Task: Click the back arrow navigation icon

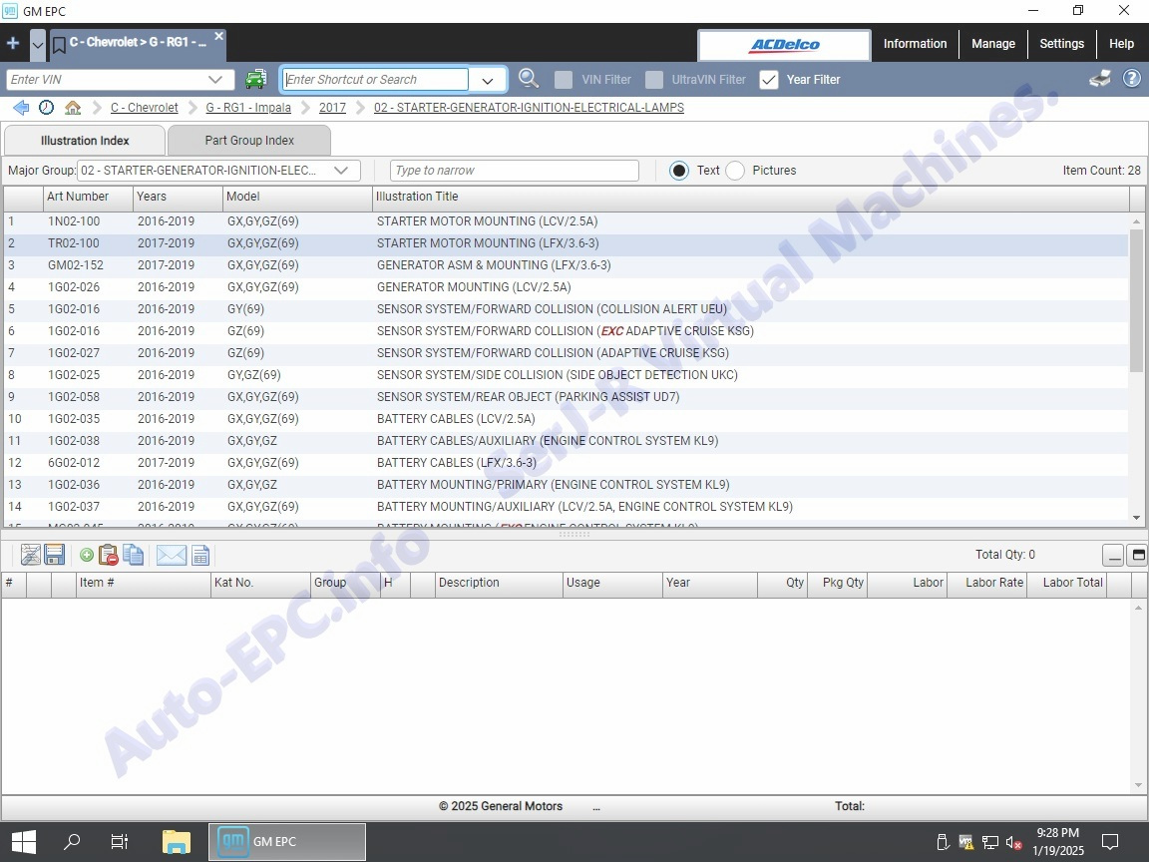Action: tap(21, 108)
